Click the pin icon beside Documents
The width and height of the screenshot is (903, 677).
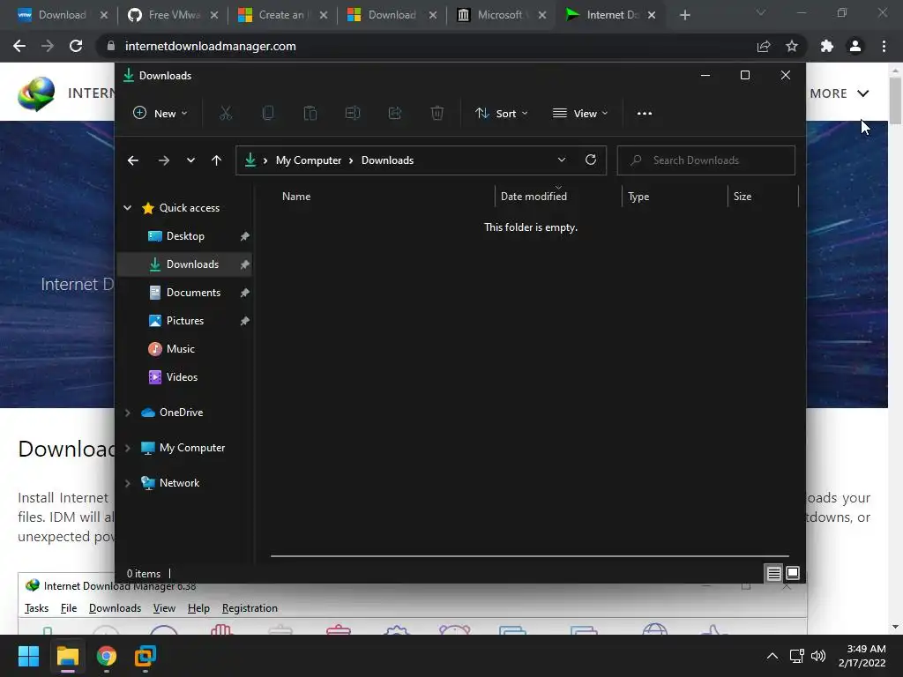pos(245,293)
